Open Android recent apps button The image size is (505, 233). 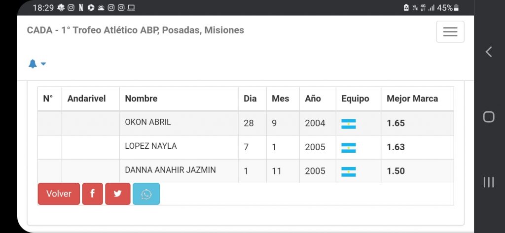pos(488,182)
